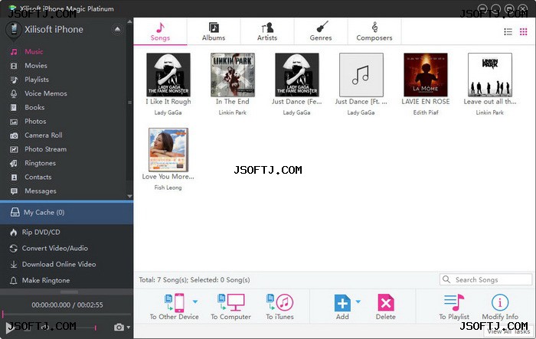Select the LAVIE EN ROSE cover

(x=425, y=74)
